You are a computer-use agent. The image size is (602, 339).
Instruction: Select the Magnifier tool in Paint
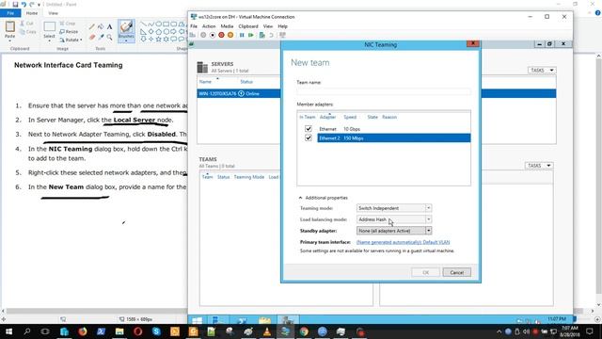(x=109, y=37)
